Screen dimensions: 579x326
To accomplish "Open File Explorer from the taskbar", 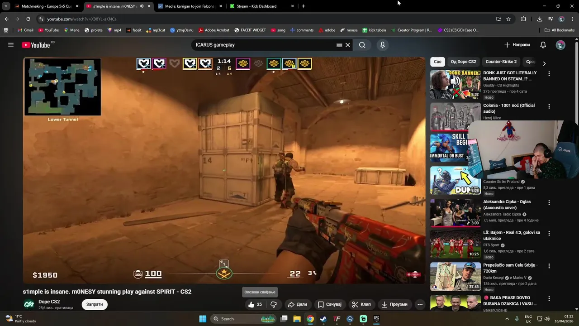I will 297,319.
